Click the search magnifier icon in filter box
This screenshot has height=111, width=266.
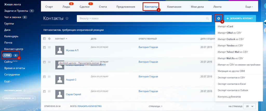207,18
